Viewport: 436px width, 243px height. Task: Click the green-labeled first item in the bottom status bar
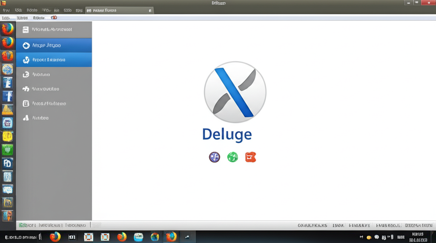27,225
